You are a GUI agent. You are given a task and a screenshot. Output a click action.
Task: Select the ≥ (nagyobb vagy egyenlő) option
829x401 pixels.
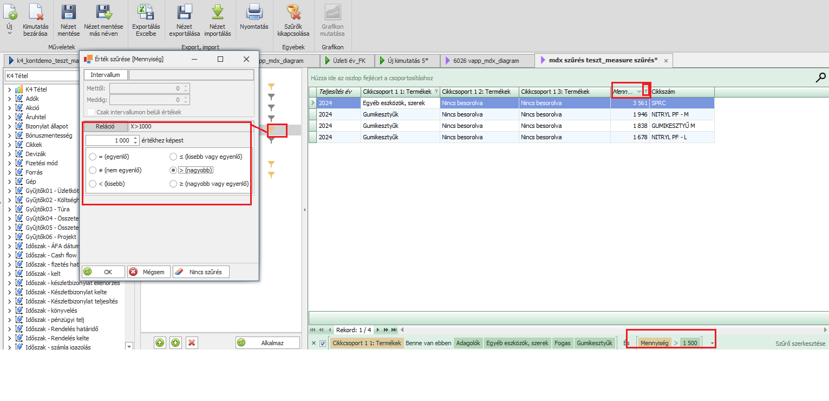click(x=174, y=184)
